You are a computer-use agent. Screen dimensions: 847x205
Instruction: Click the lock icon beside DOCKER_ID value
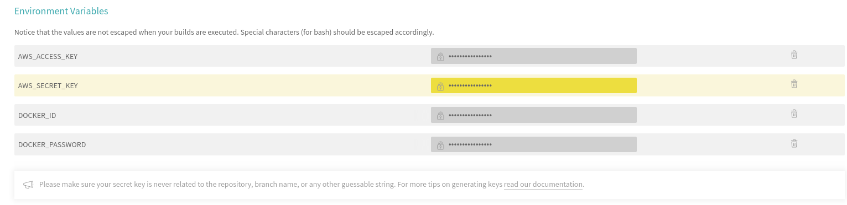[440, 115]
